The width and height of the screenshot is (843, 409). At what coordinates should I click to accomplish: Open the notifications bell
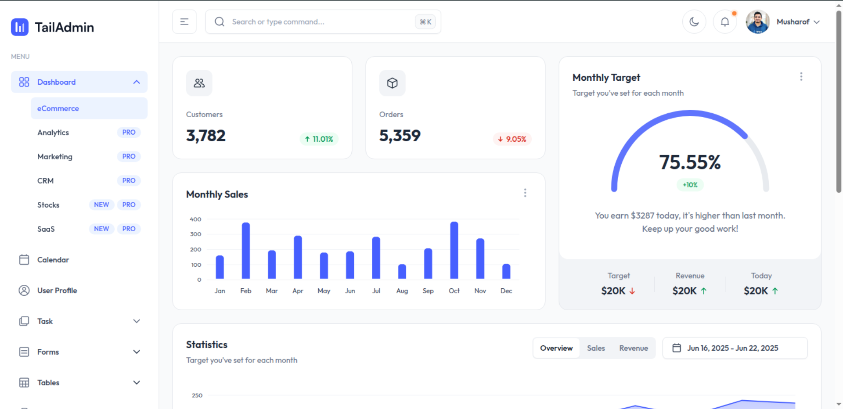click(724, 22)
